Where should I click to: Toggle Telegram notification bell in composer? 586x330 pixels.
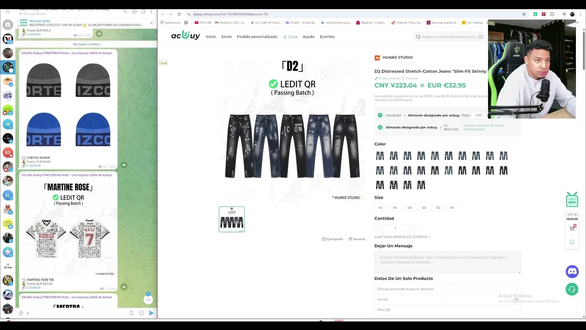tap(131, 313)
